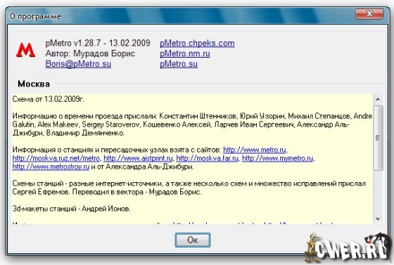Click the vertical scrollbar thumb
This screenshot has width=394, height=265.
point(378,138)
